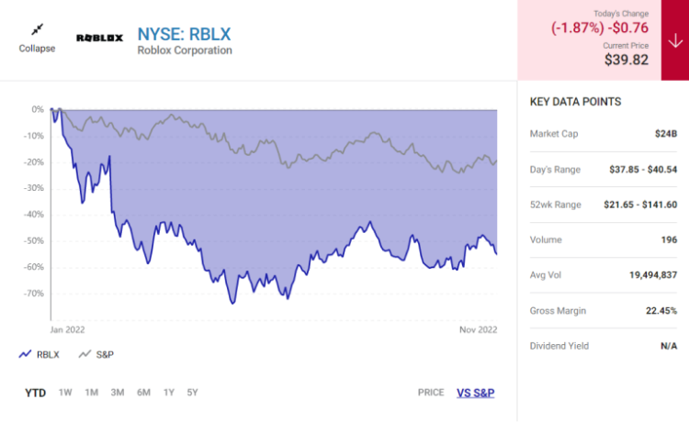The width and height of the screenshot is (689, 422).
Task: Click the current price $39.82
Action: coord(627,60)
